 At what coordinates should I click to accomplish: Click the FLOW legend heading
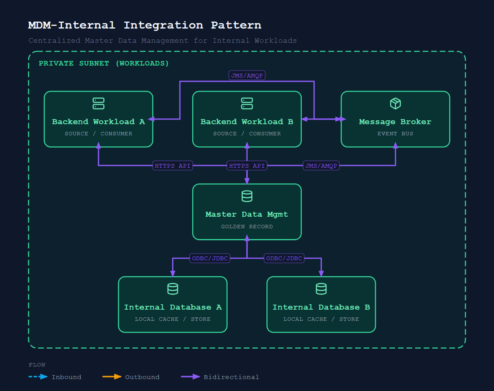click(x=37, y=365)
